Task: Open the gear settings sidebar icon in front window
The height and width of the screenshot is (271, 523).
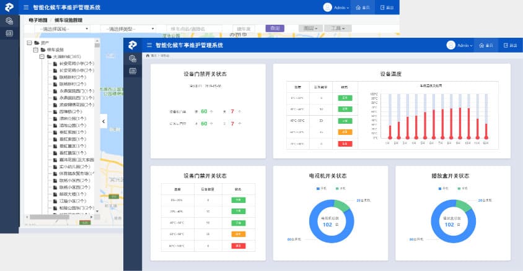Action: coord(133,59)
